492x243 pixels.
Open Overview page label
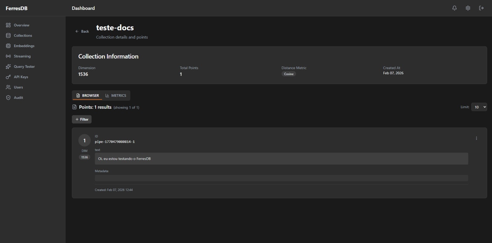pos(22,25)
